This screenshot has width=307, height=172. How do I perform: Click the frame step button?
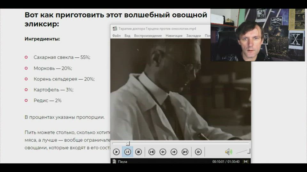click(x=198, y=152)
